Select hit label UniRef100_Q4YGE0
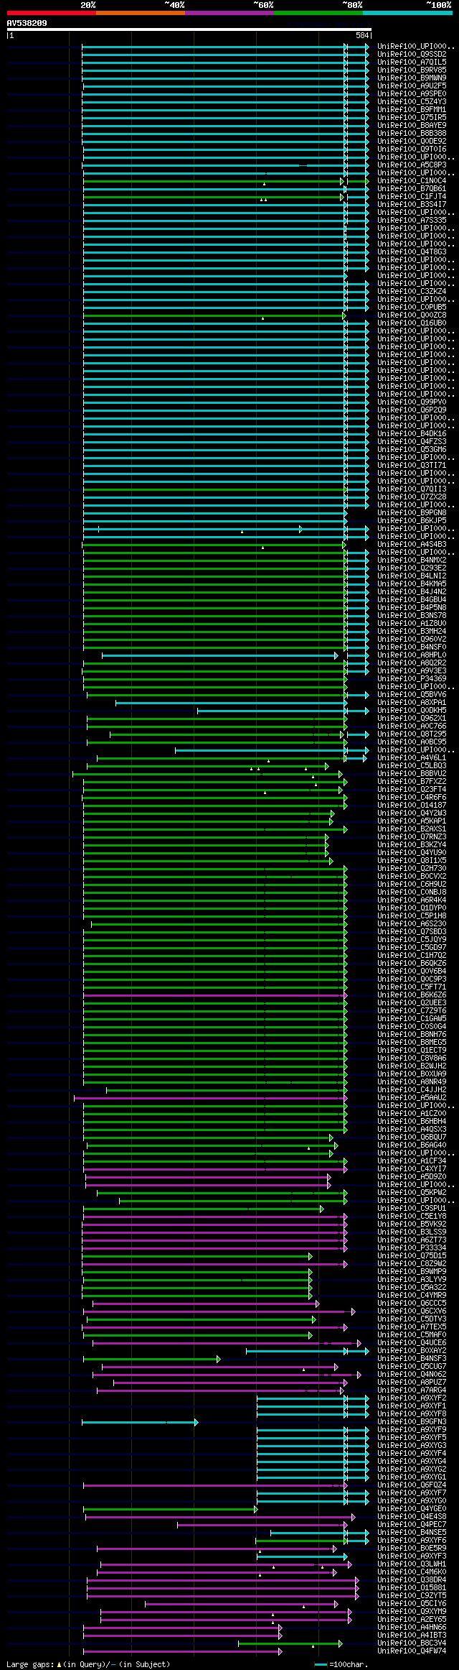The image size is (459, 1670). [x=412, y=1508]
